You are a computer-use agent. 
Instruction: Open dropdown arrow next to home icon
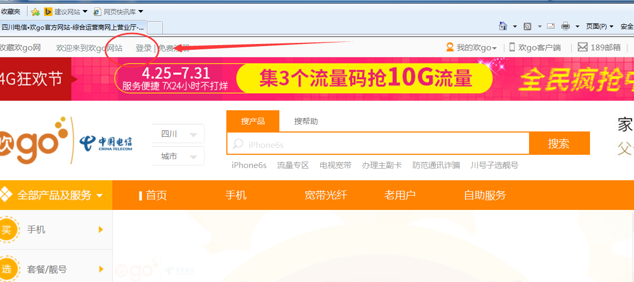click(515, 27)
